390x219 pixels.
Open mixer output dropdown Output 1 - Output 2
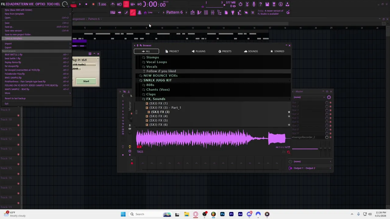point(310,168)
